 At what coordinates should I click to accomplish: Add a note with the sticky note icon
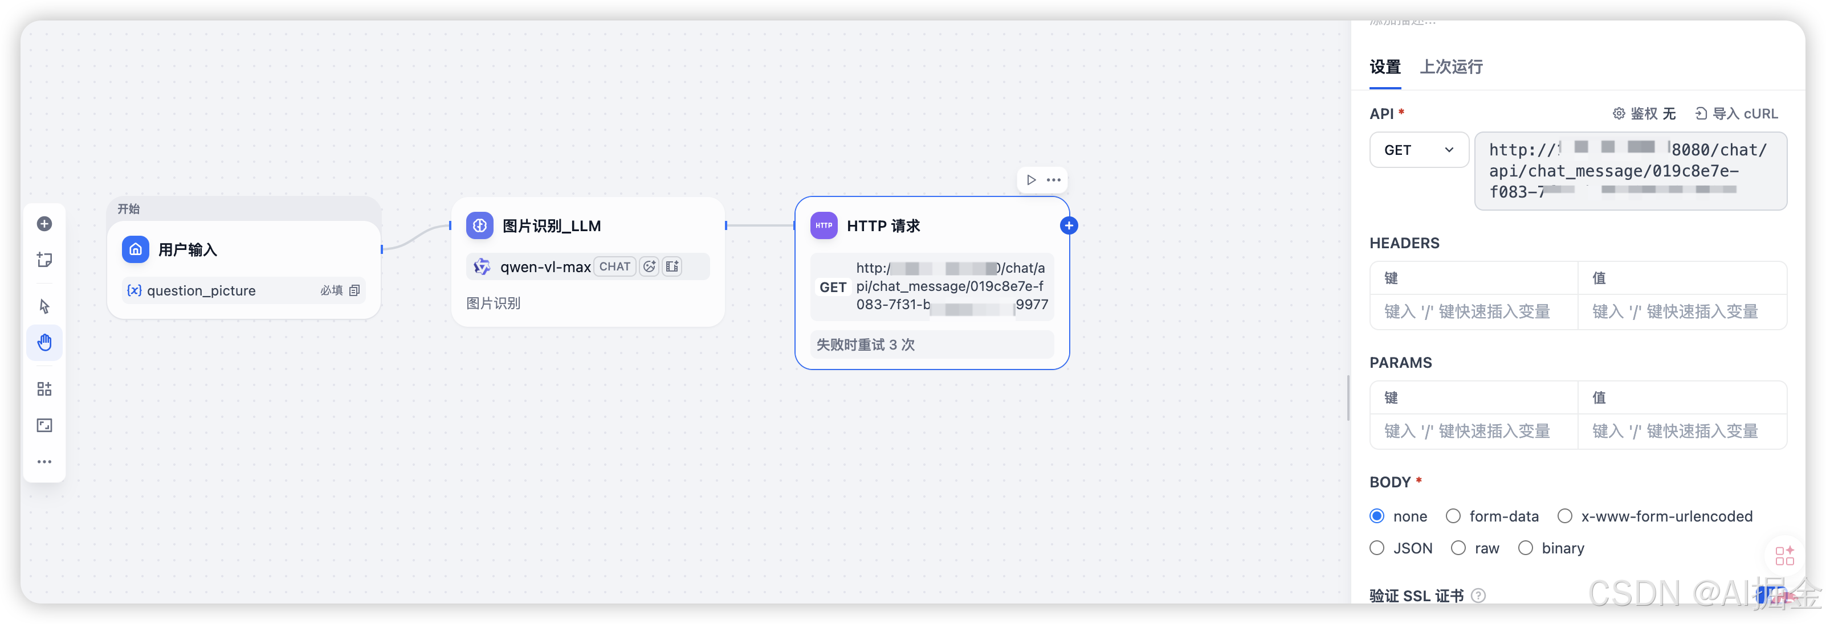[x=44, y=260]
